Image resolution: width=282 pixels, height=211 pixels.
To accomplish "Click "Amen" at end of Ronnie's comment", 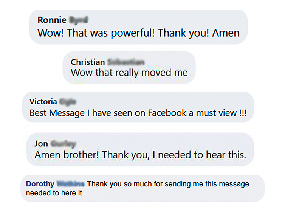I will (226, 33).
